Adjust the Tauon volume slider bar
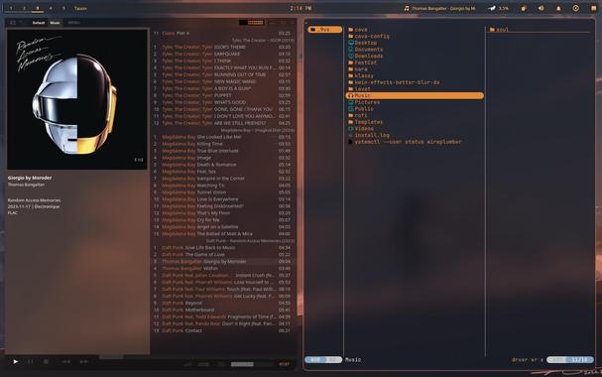 point(252,364)
